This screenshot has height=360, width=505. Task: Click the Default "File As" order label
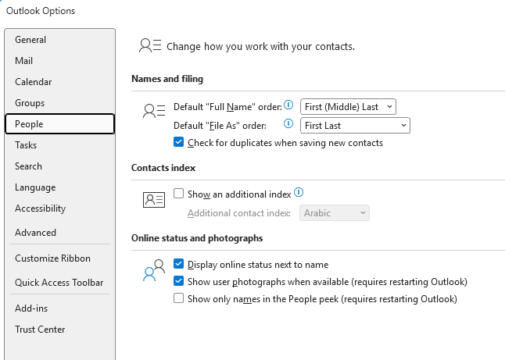(x=220, y=126)
